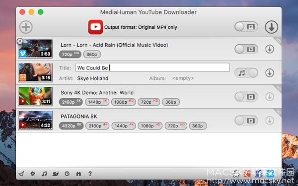Select 1080p HD for PATAGONIA 8K

pos(150,126)
